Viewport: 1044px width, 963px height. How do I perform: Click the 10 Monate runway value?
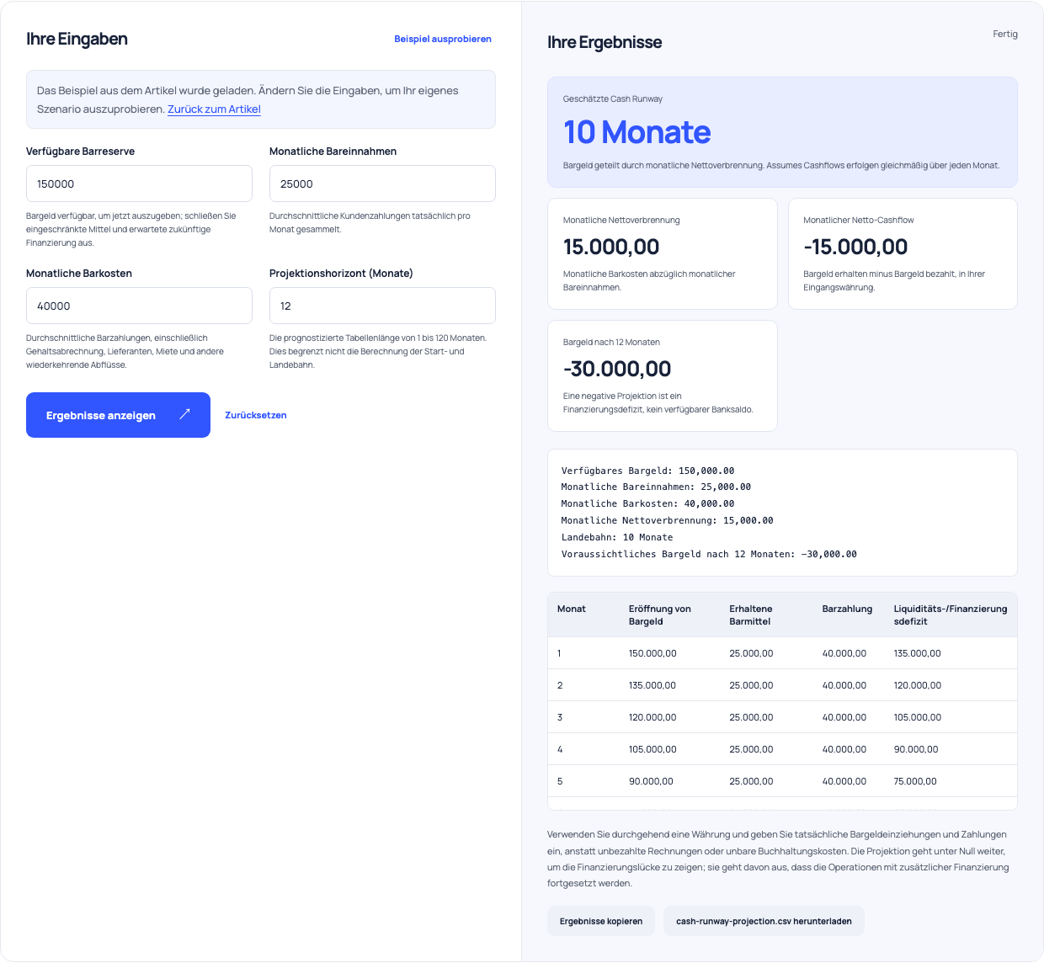tap(637, 132)
